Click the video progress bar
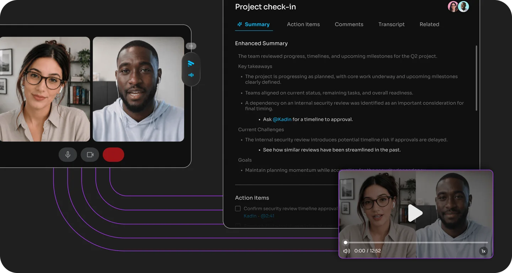The width and height of the screenshot is (512, 273). click(x=416, y=242)
